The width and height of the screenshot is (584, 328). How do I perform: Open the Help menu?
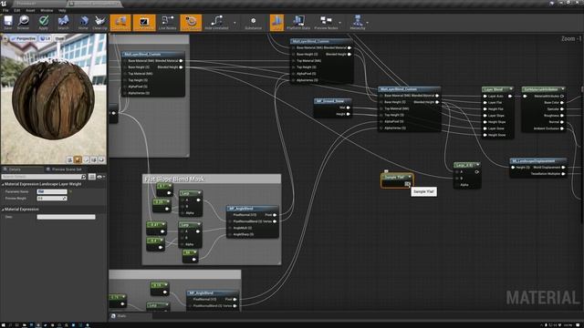[x=62, y=10]
